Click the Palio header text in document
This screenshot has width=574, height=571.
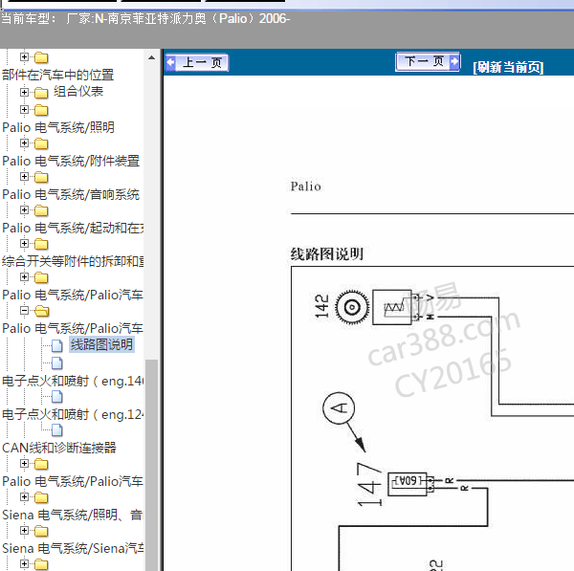point(306,187)
